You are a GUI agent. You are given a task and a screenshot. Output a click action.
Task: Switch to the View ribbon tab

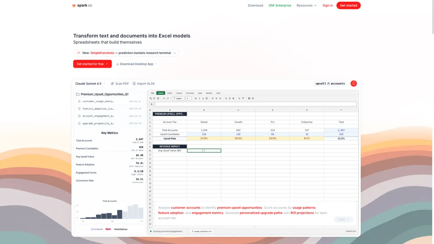[218, 93]
